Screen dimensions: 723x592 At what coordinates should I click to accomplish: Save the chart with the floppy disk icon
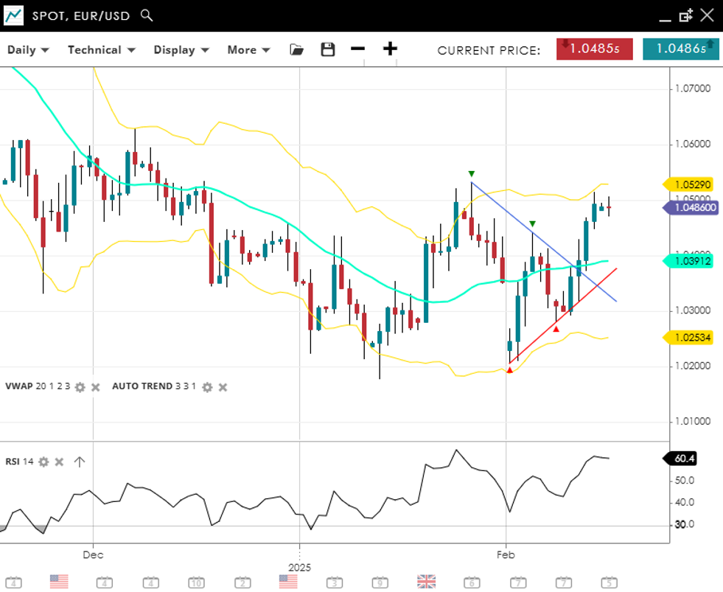[x=328, y=49]
